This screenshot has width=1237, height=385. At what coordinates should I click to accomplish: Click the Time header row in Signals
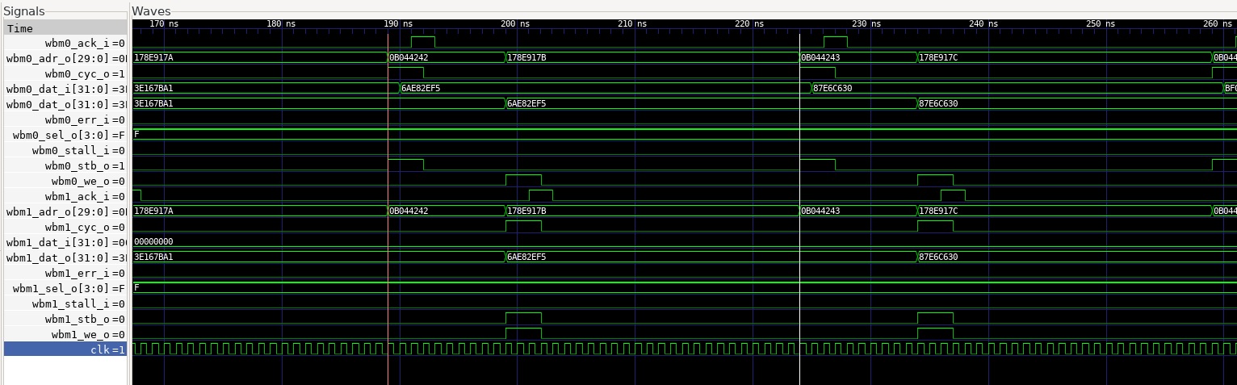pos(65,28)
